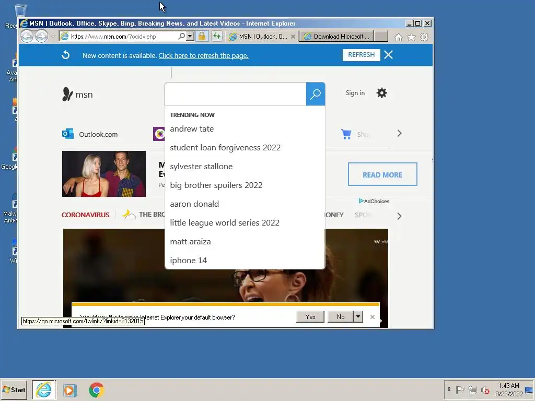Click the security lock icon in address bar
Viewport: 535px width, 401px height.
202,36
